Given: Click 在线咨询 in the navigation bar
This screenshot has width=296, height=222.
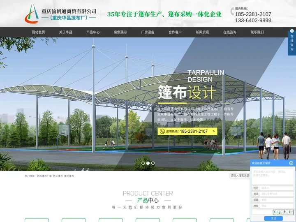Looking at the screenshot, I should [x=230, y=32].
